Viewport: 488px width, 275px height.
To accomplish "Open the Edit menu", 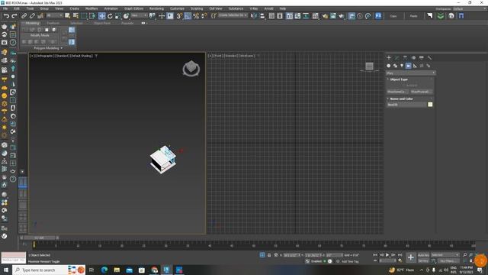I will click(17, 8).
